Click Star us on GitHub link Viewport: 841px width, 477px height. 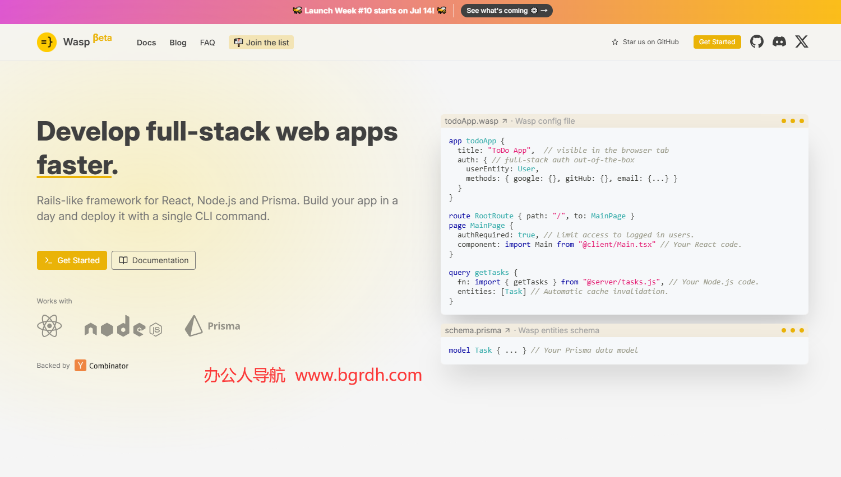(x=650, y=42)
